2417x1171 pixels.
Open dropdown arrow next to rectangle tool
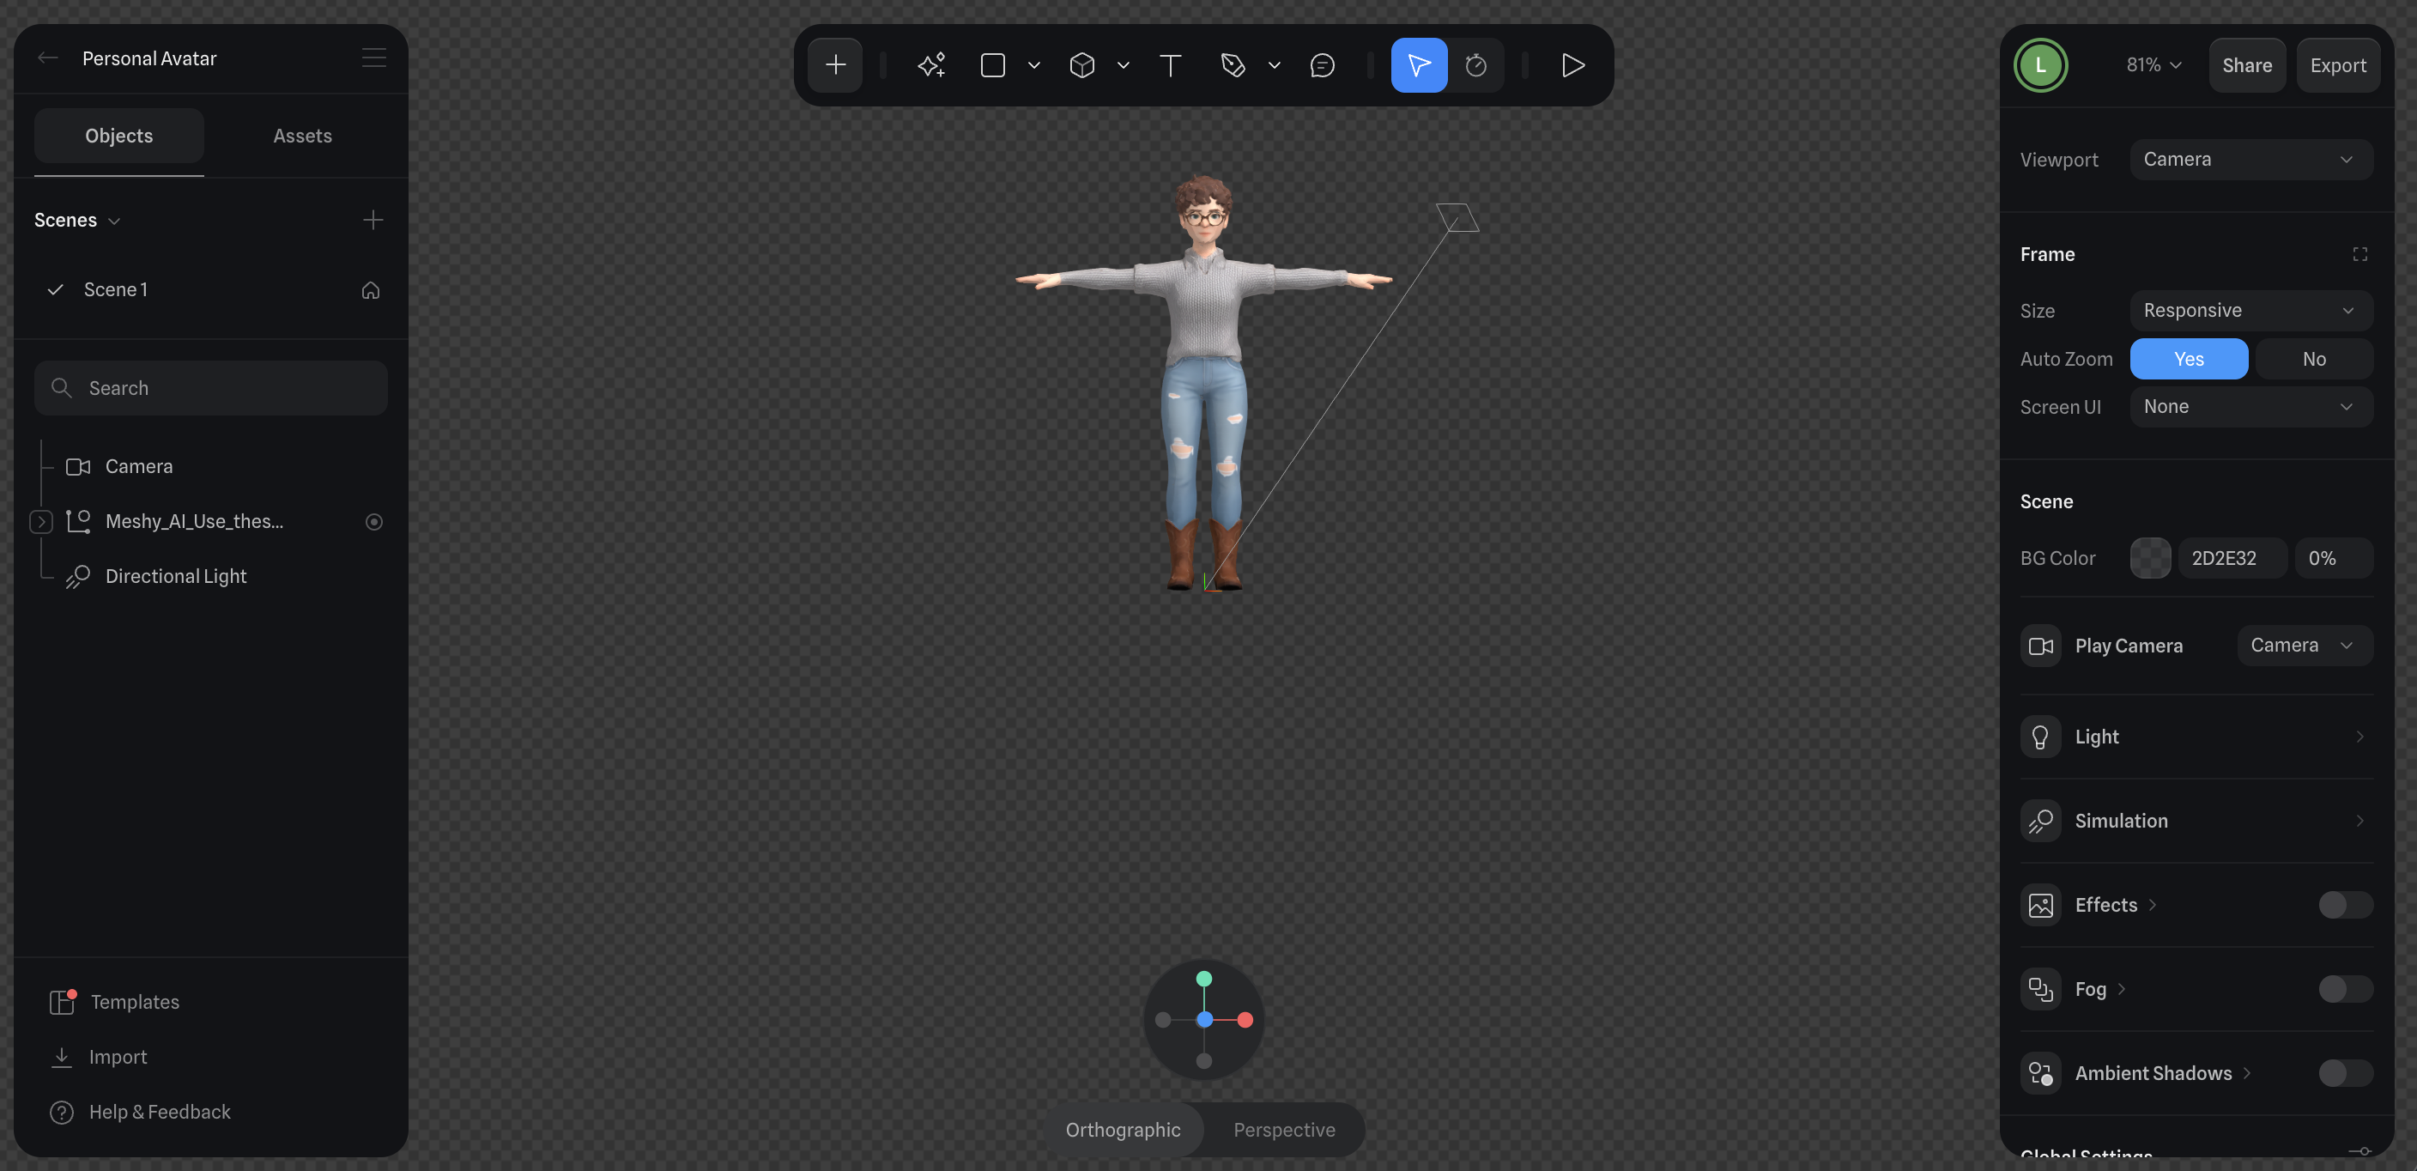tap(1034, 64)
